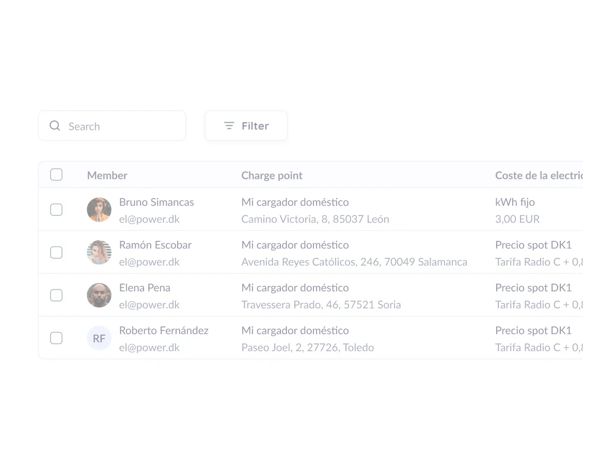Viewport: 599px width, 464px height.
Task: Toggle the select-all checkbox in header
Action: click(x=56, y=175)
